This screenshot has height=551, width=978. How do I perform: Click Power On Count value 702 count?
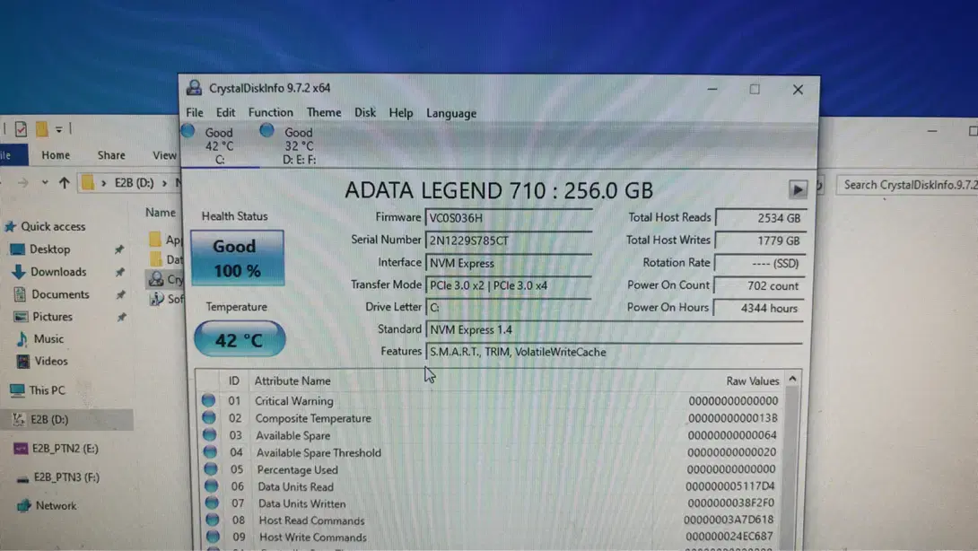click(x=759, y=285)
